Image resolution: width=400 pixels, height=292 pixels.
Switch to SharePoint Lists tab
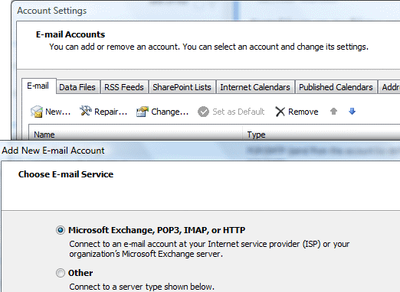pyautogui.click(x=182, y=87)
